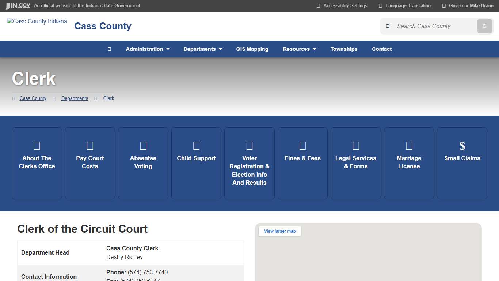499x281 pixels.
Task: Open Accessibility Settings via its icon
Action: point(318,5)
